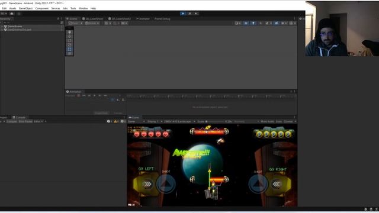Select the Transform tool below Rect tool

pos(70,54)
